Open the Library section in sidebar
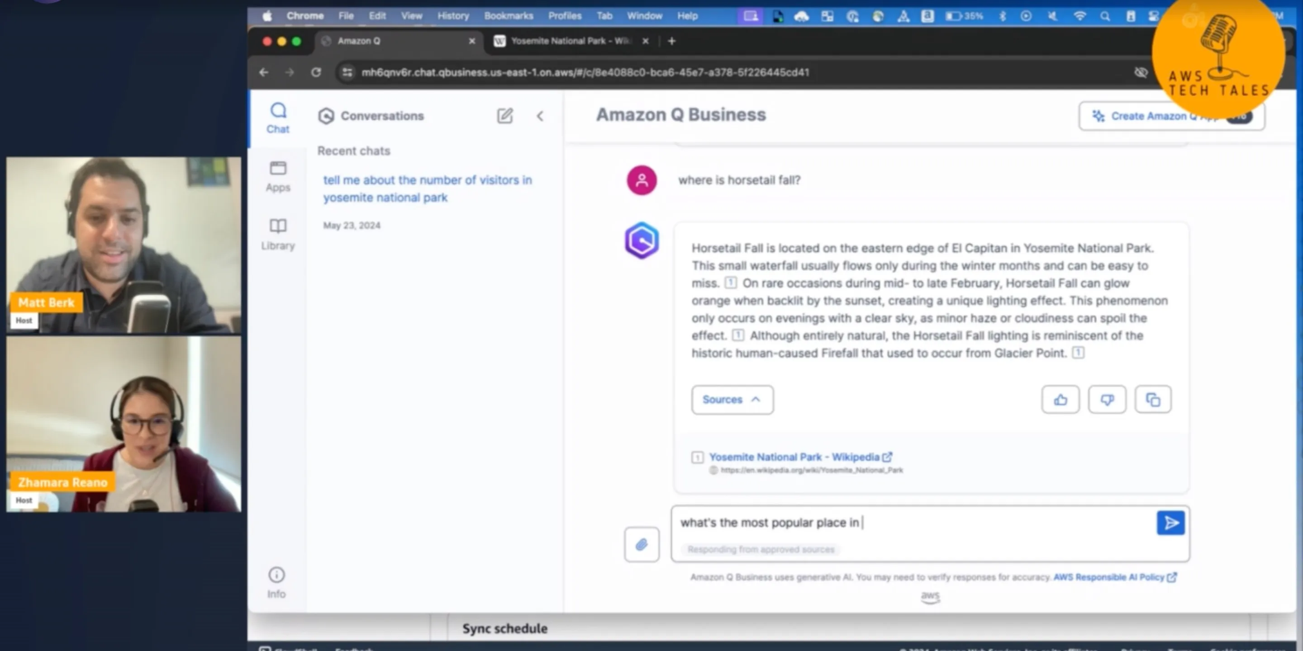 pyautogui.click(x=278, y=235)
